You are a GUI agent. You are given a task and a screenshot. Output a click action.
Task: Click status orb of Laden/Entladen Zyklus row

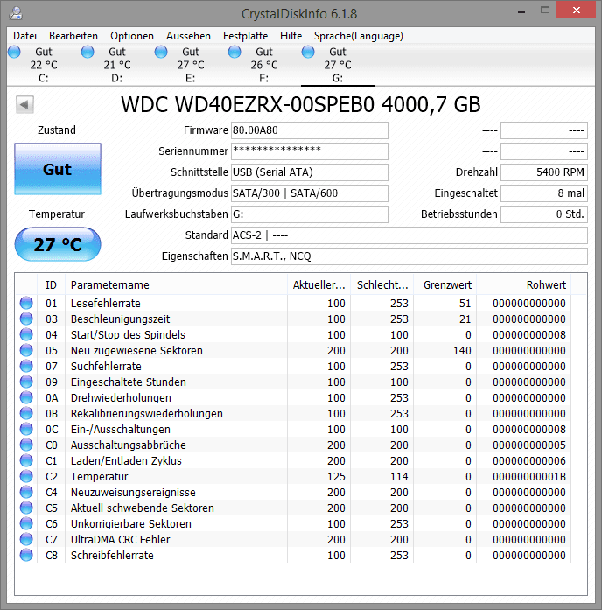pyautogui.click(x=26, y=460)
